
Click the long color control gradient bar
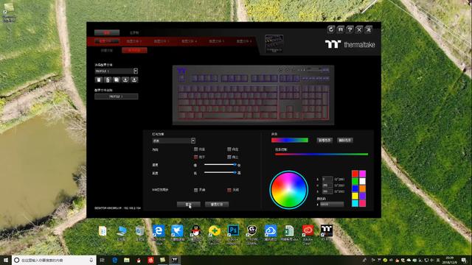322,154
